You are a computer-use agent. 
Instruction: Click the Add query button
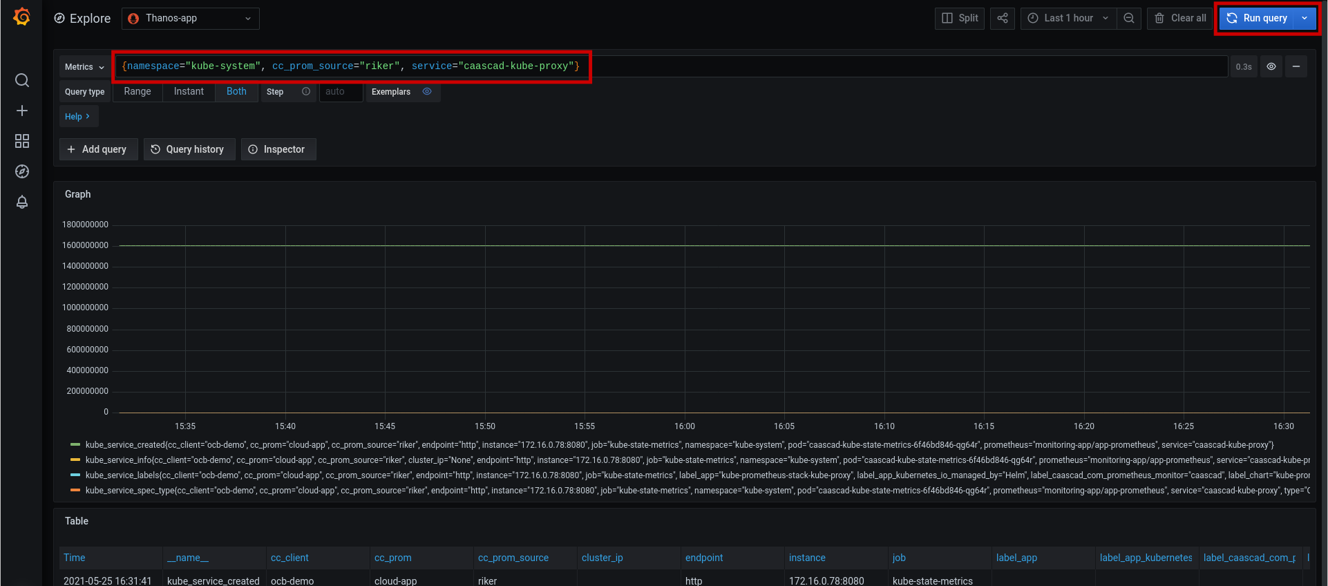pos(98,149)
